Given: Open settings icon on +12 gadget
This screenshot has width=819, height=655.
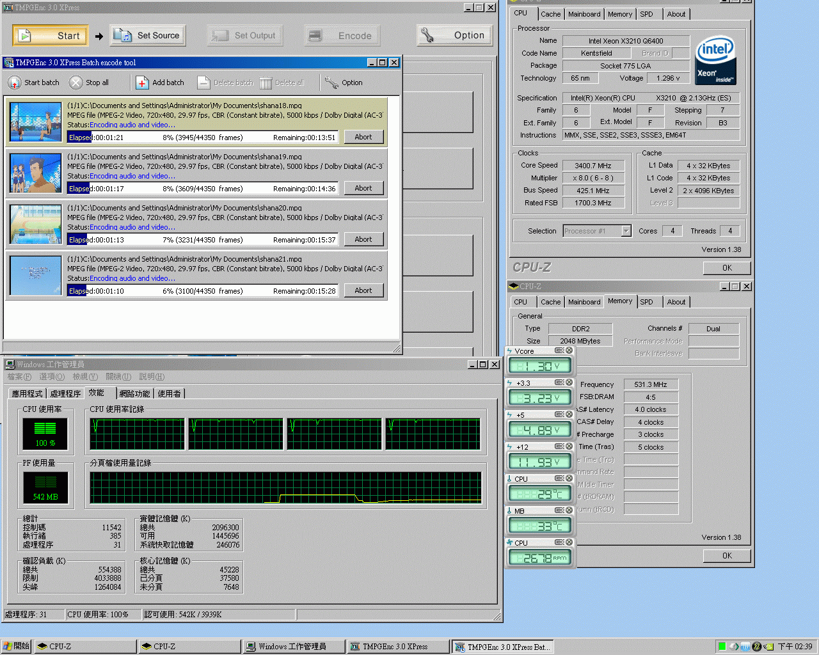Looking at the screenshot, I should (x=559, y=446).
